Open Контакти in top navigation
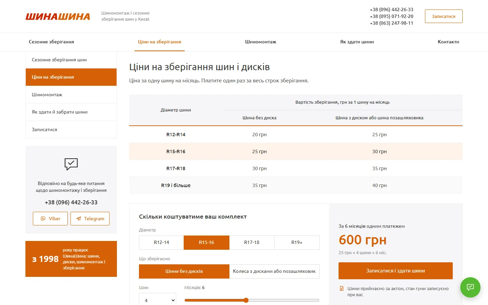488x305 pixels. tap(448, 42)
